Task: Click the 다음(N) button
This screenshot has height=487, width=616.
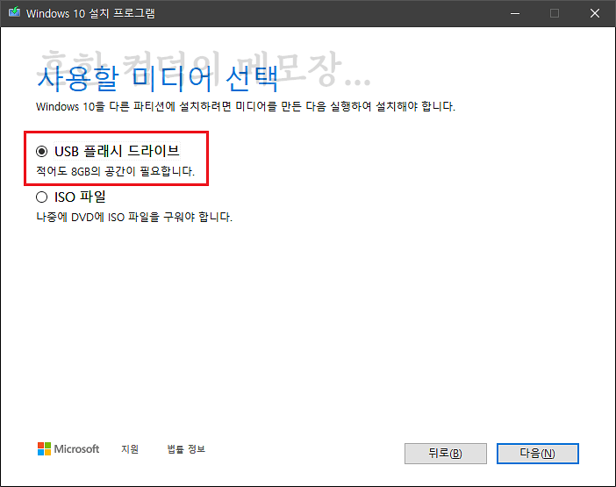Action: [x=537, y=454]
